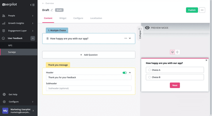This screenshot has height=116, width=212.
Task: Click the Growth Insights chart icon
Action: point(4,23)
